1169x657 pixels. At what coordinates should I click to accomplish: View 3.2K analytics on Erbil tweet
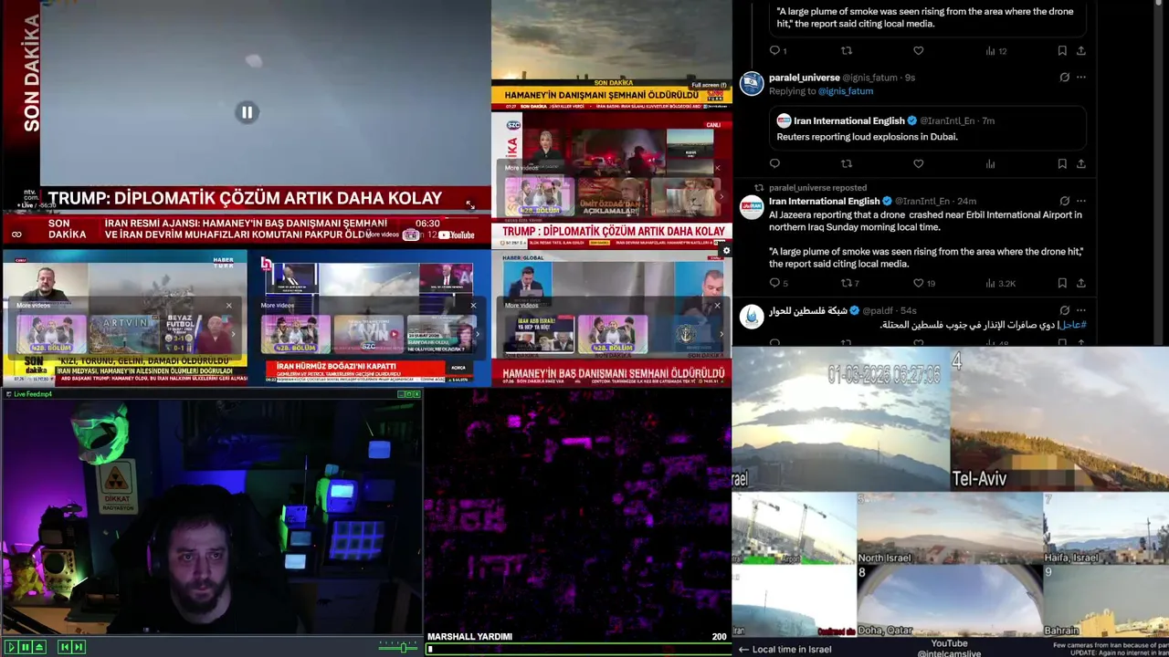[x=1000, y=284]
